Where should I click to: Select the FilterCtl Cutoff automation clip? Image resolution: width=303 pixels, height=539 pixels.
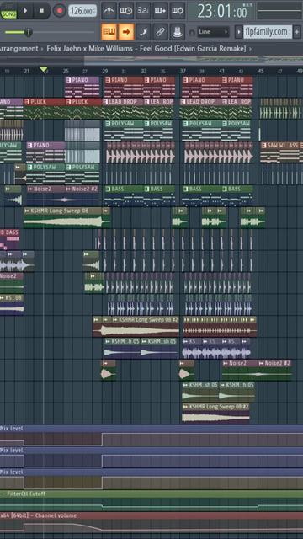[151, 501]
